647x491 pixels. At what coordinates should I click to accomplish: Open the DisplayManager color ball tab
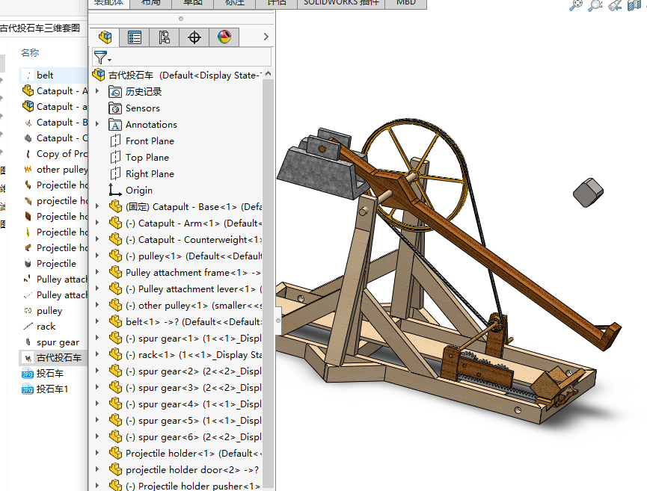coord(224,37)
